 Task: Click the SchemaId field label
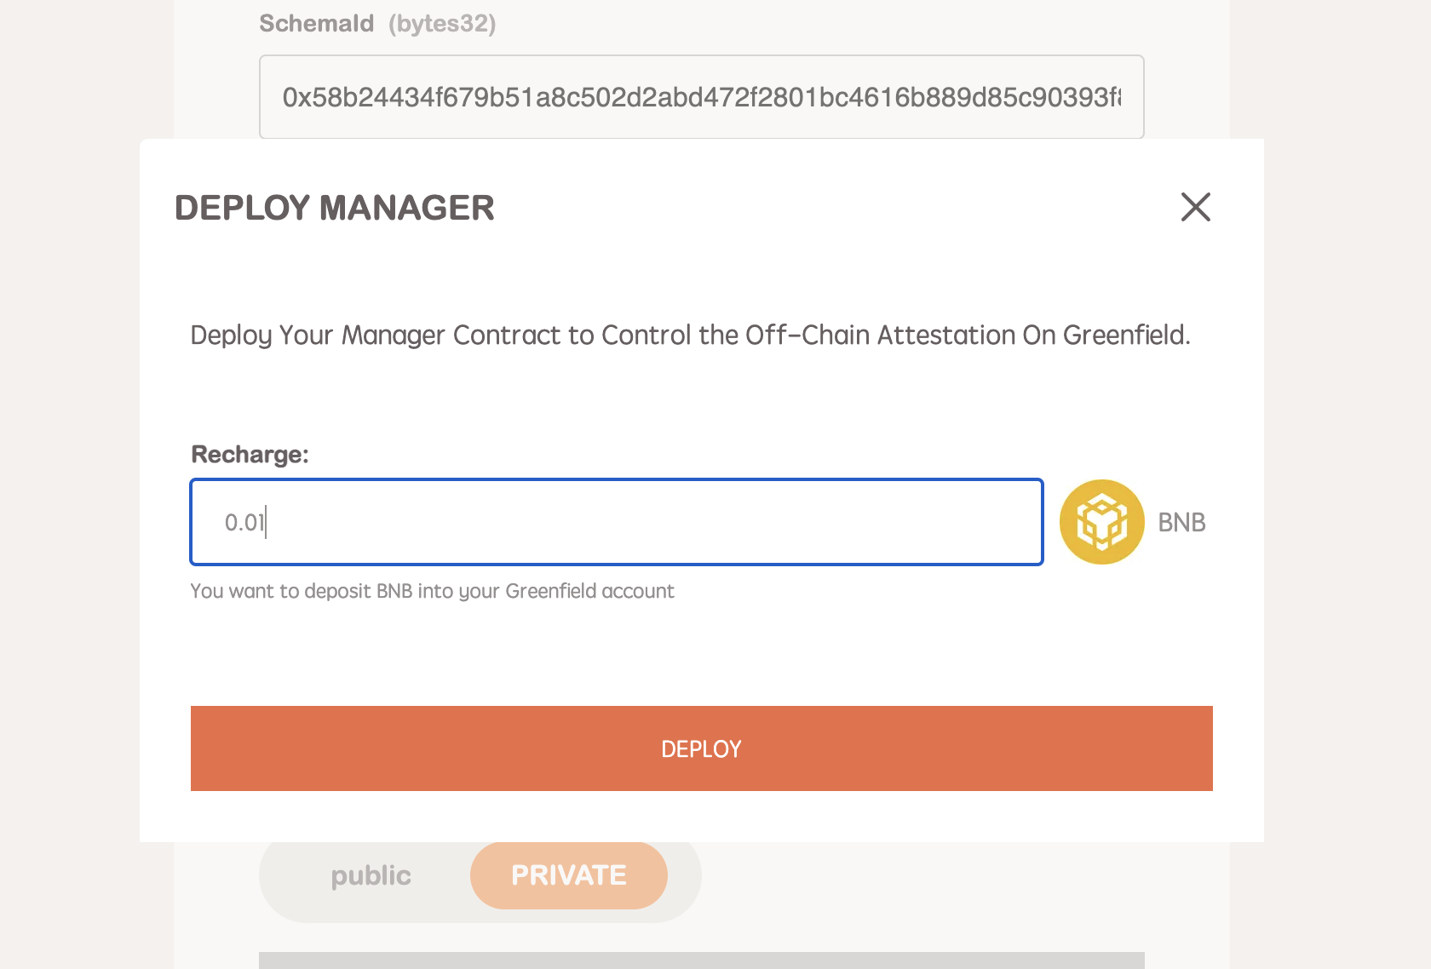coord(316,23)
